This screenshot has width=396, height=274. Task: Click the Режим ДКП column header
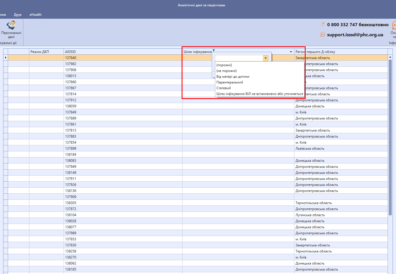tap(46, 52)
